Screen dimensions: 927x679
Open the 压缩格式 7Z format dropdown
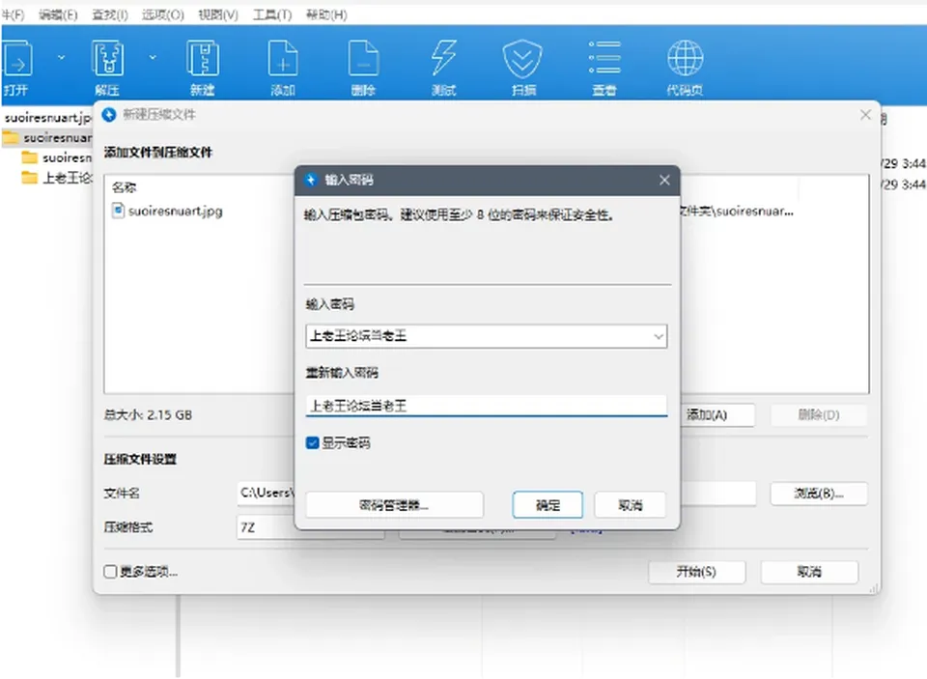[x=311, y=527]
